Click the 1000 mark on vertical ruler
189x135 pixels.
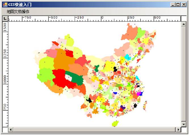click(x=5, y=80)
